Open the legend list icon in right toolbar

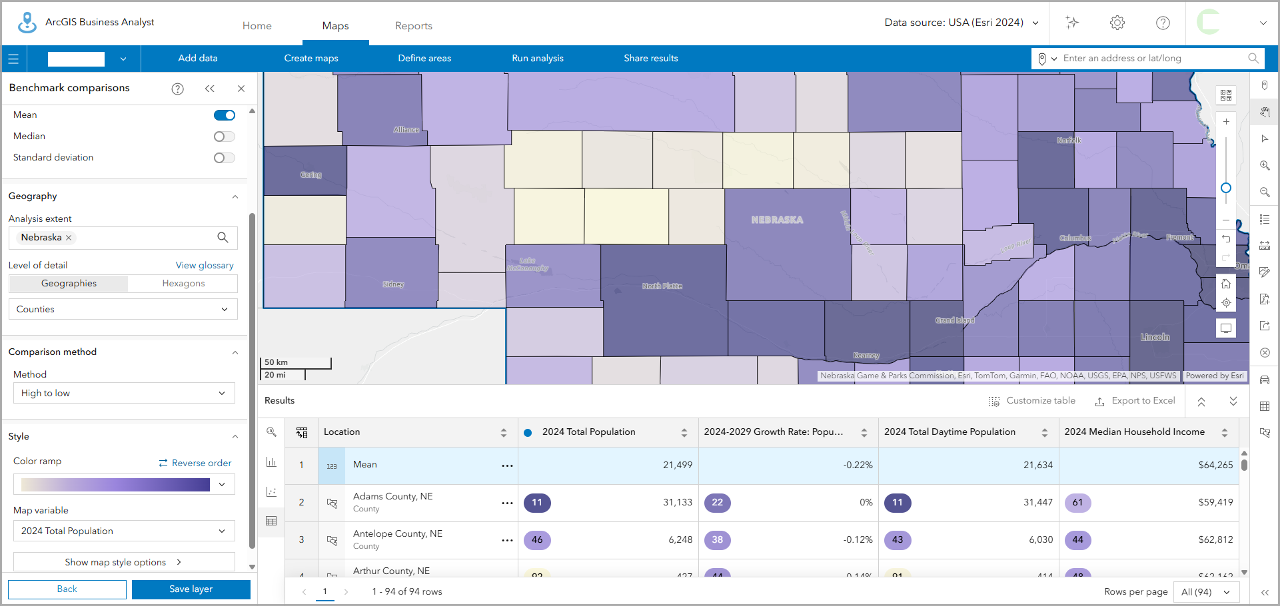[1265, 219]
